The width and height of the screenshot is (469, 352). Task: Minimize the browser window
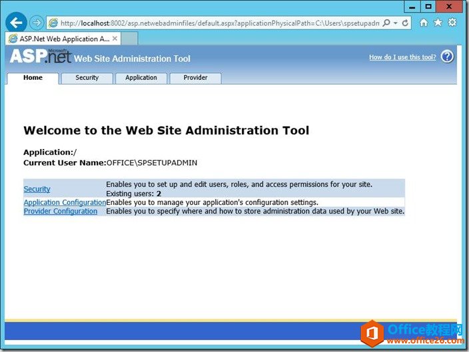coord(412,7)
